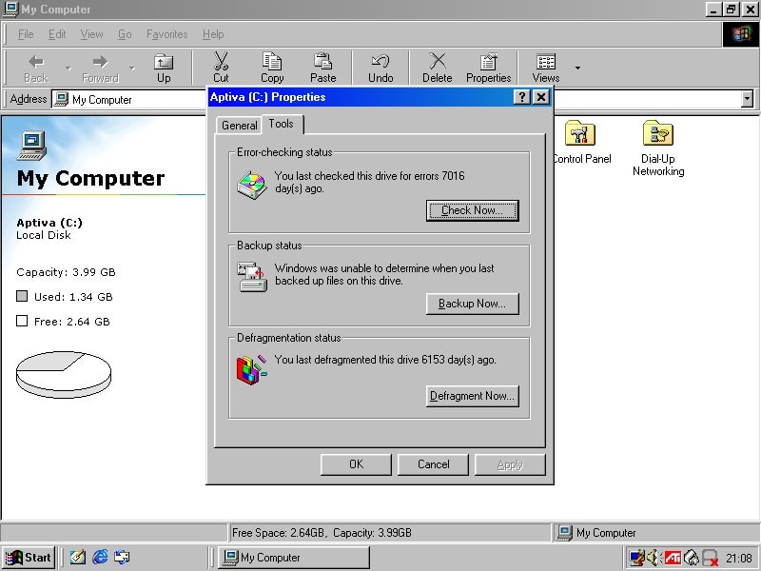The image size is (761, 571).
Task: Restore down the My Computer window
Action: (x=731, y=10)
